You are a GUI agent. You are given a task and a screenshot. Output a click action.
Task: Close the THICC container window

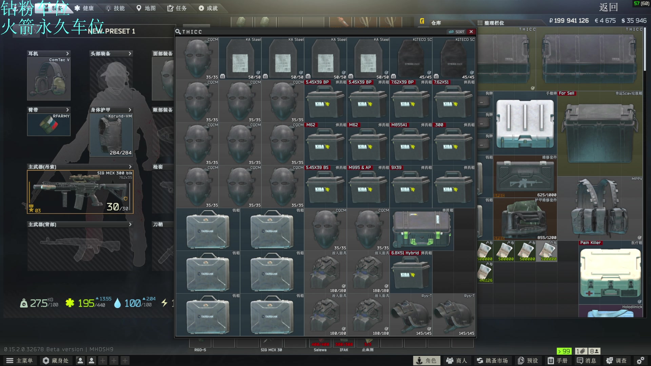[x=471, y=32]
